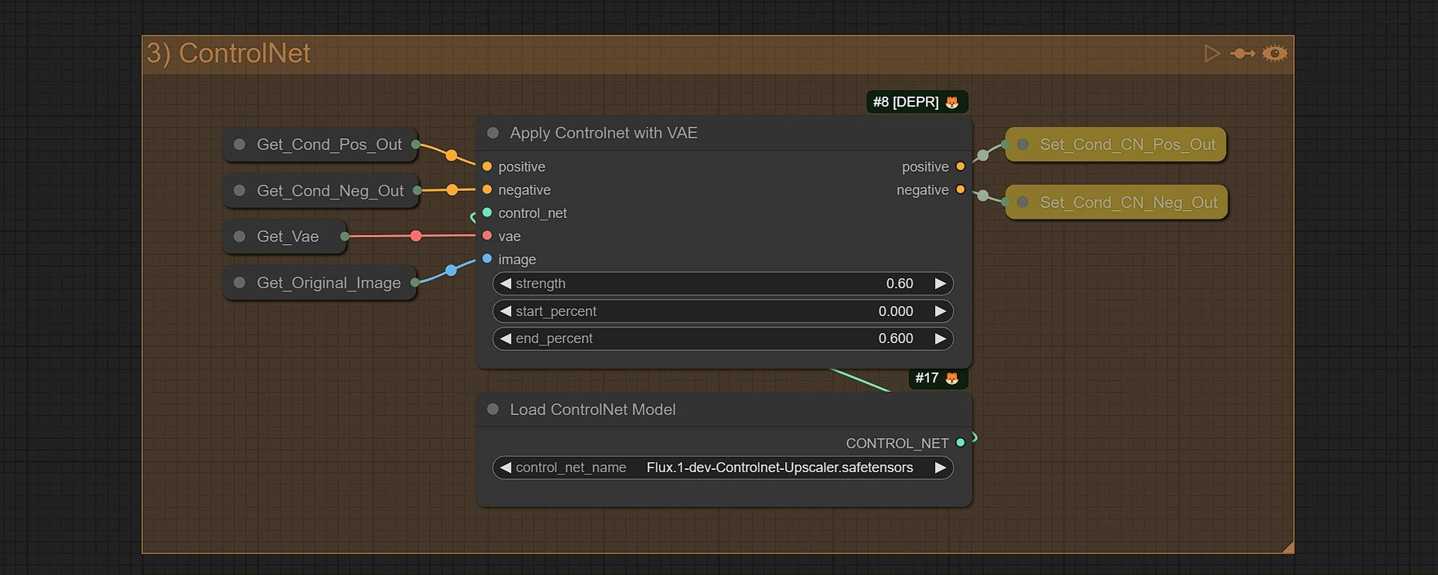Image resolution: width=1438 pixels, height=575 pixels.
Task: Decrease start_percent with the left arrow
Action: coord(506,311)
